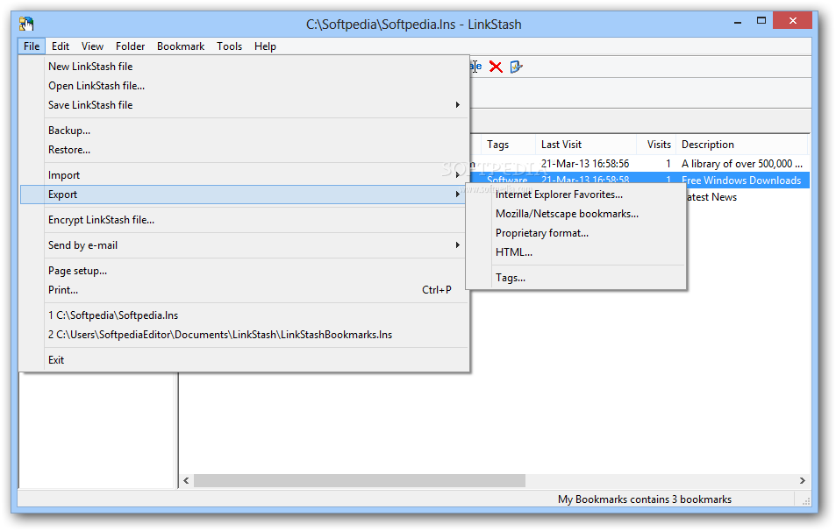Screen dimensions: 836x531
Task: Expand the Save LinkStash file submenu
Action: point(245,105)
